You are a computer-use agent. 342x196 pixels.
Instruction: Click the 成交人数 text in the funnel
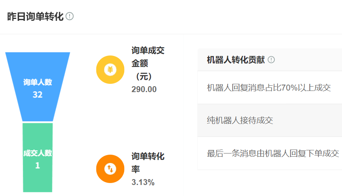[x=38, y=153]
